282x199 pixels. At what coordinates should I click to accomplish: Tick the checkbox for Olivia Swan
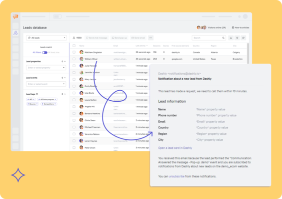click(x=74, y=120)
